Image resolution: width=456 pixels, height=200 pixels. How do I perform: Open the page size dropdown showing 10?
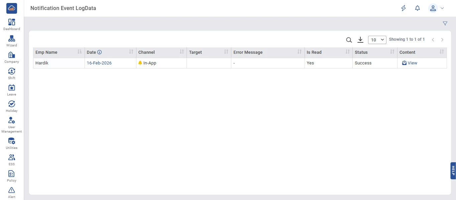[377, 40]
